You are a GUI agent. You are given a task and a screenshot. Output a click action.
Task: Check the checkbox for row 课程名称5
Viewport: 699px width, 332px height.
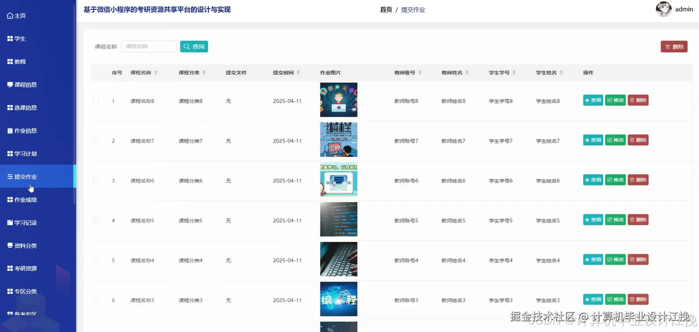tap(96, 220)
